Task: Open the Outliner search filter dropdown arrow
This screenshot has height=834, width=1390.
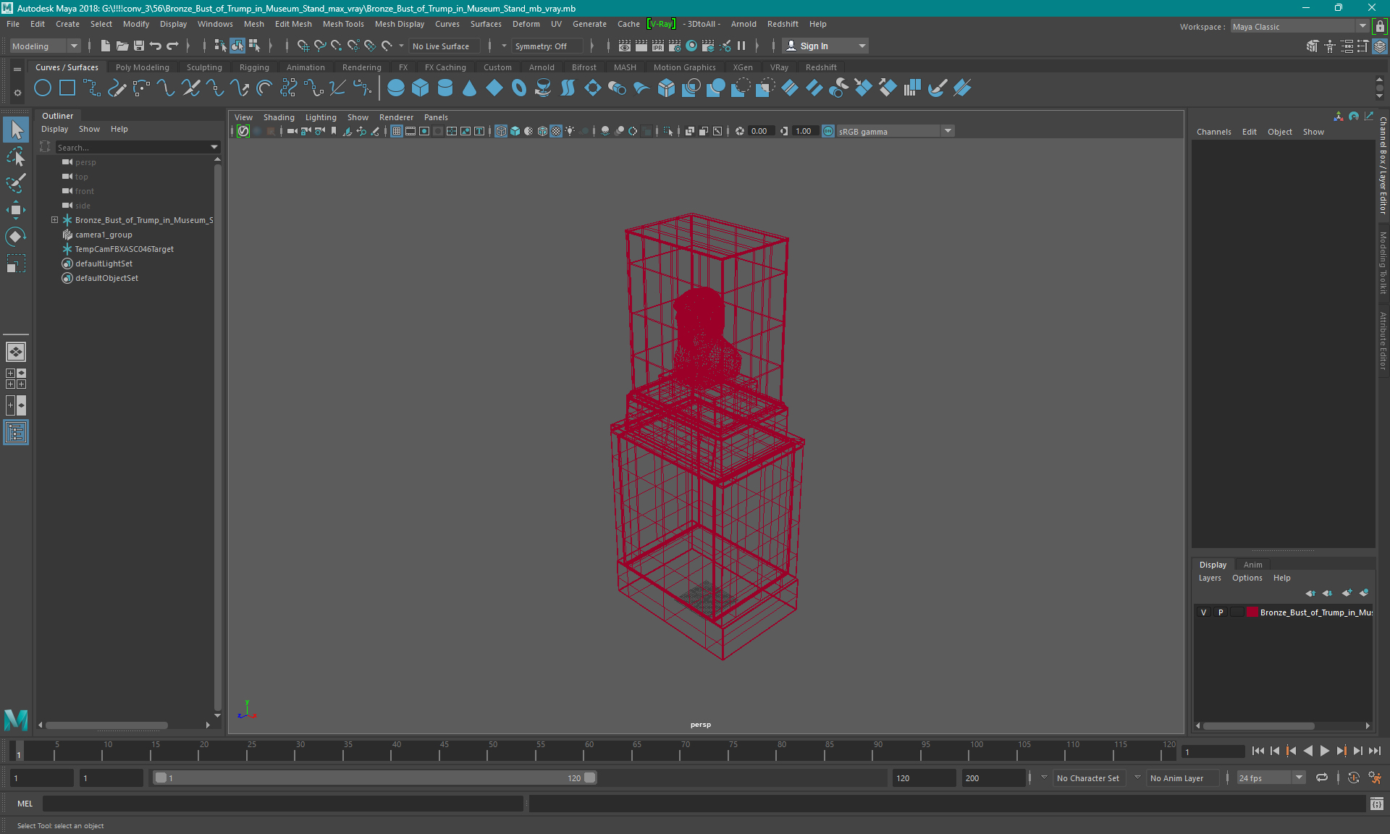Action: coord(214,147)
